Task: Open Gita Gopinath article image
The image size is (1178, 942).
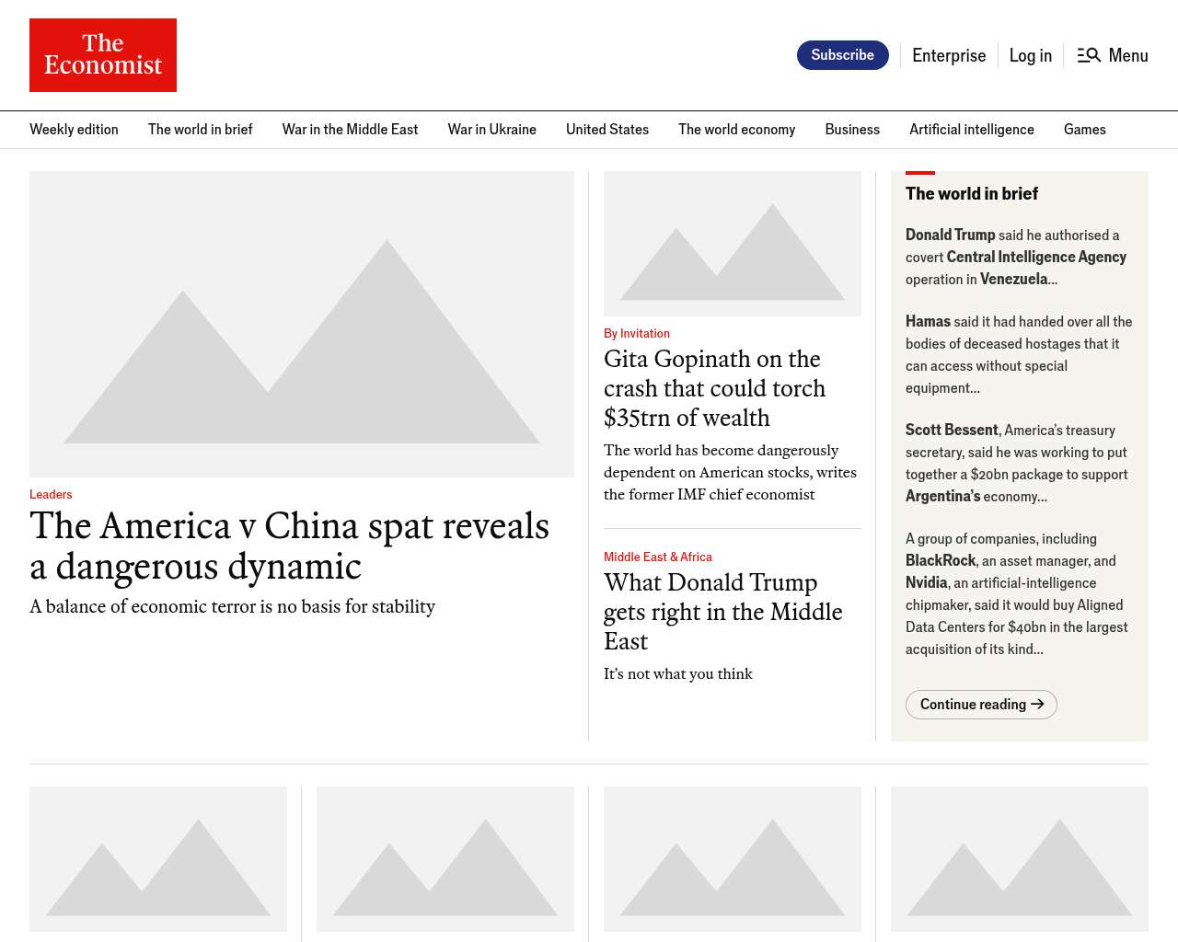Action: click(x=733, y=244)
